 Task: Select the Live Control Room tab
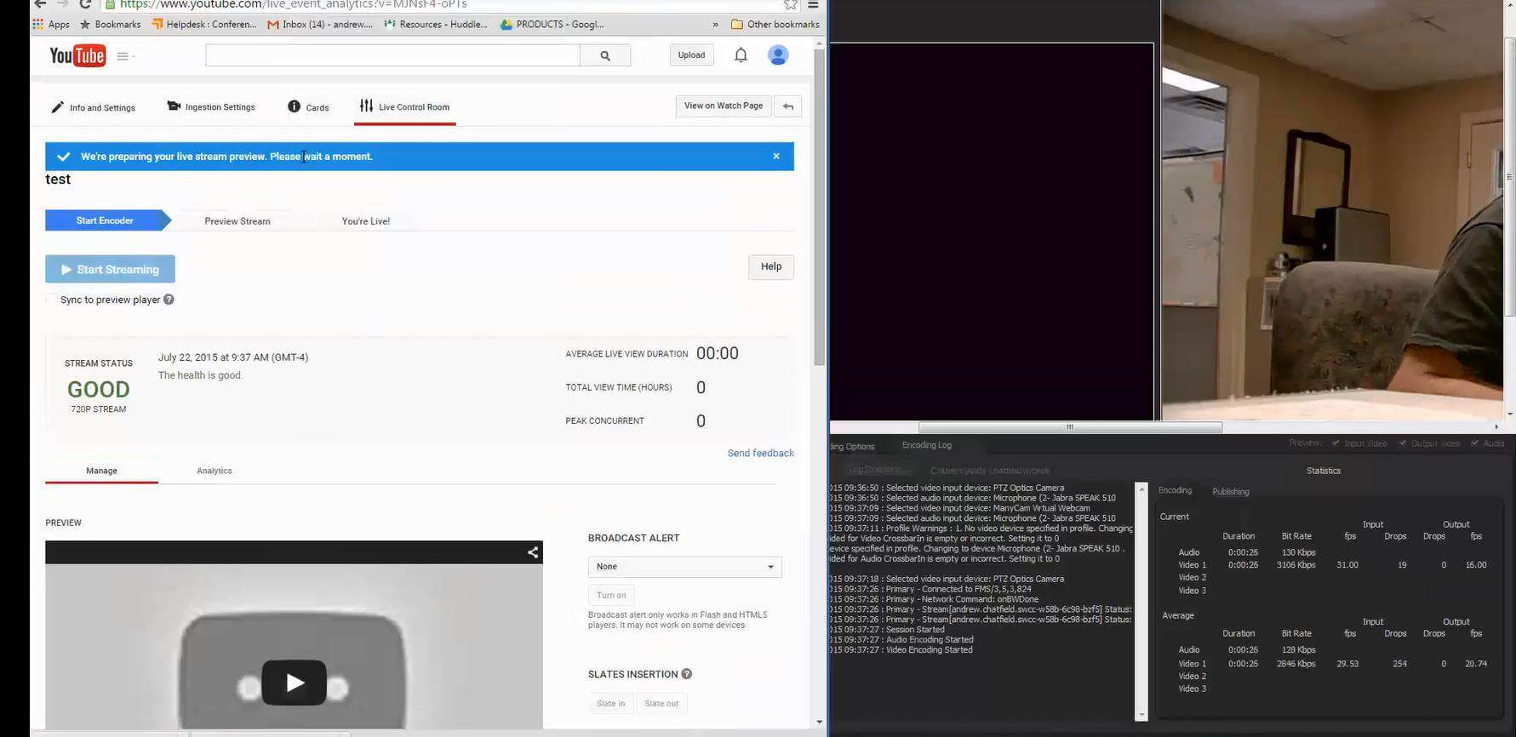point(405,107)
